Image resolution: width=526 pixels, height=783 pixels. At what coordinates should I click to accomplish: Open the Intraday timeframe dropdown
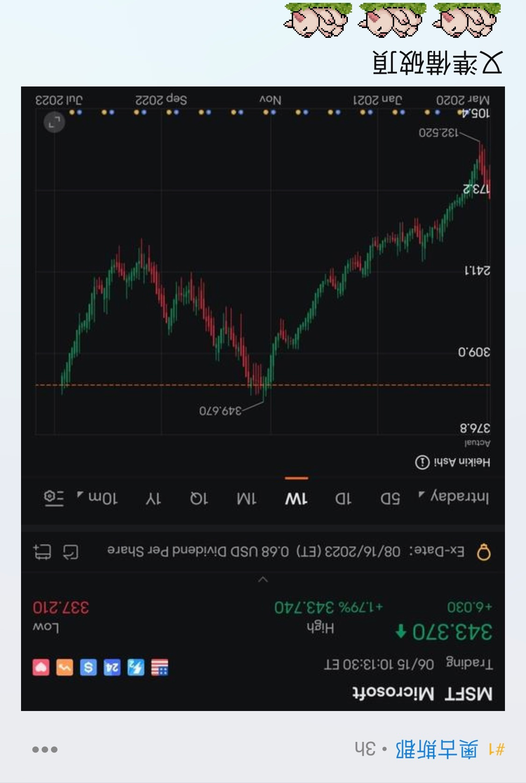click(x=454, y=497)
